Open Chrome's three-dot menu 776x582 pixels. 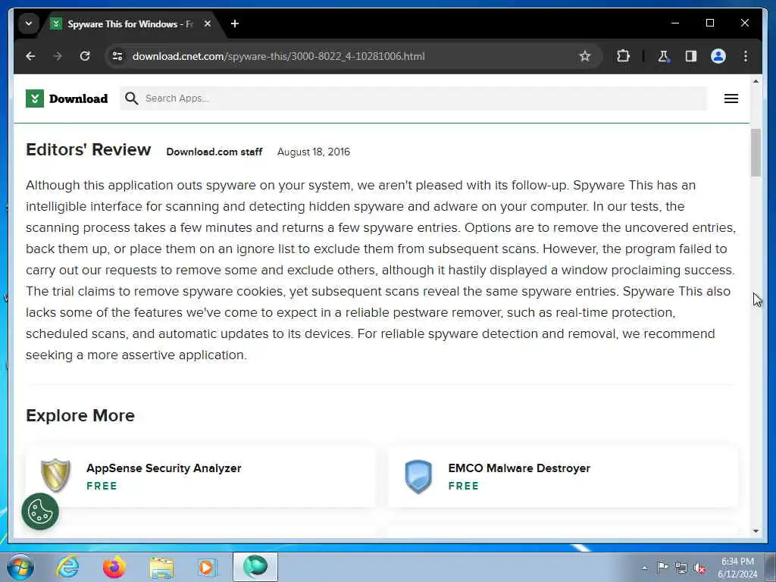point(746,56)
